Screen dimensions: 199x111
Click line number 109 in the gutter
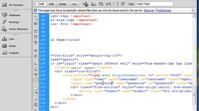42,75
